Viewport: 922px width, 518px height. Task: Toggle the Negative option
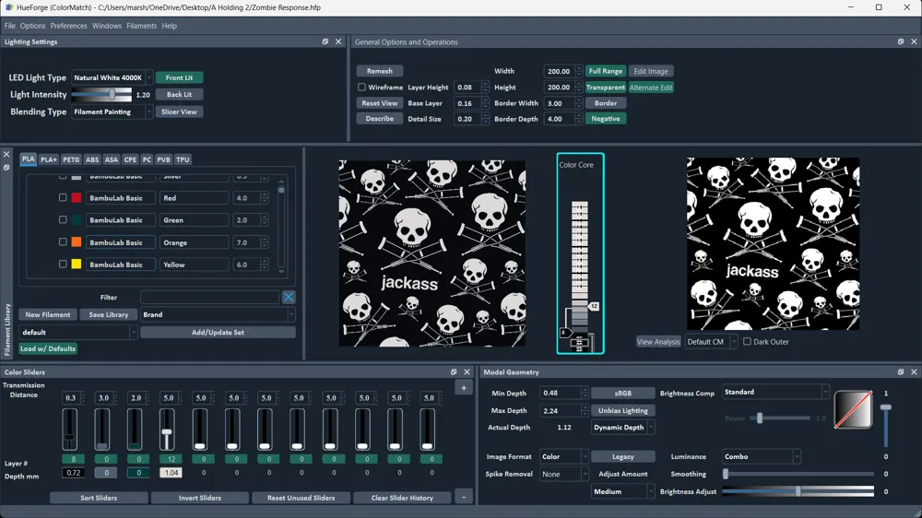606,119
